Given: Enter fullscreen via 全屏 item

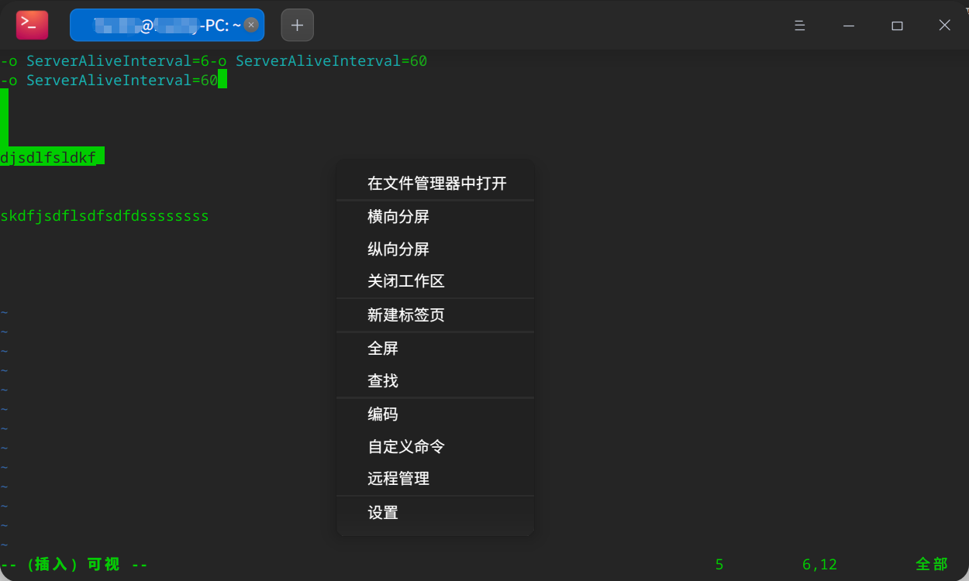Looking at the screenshot, I should (436, 349).
